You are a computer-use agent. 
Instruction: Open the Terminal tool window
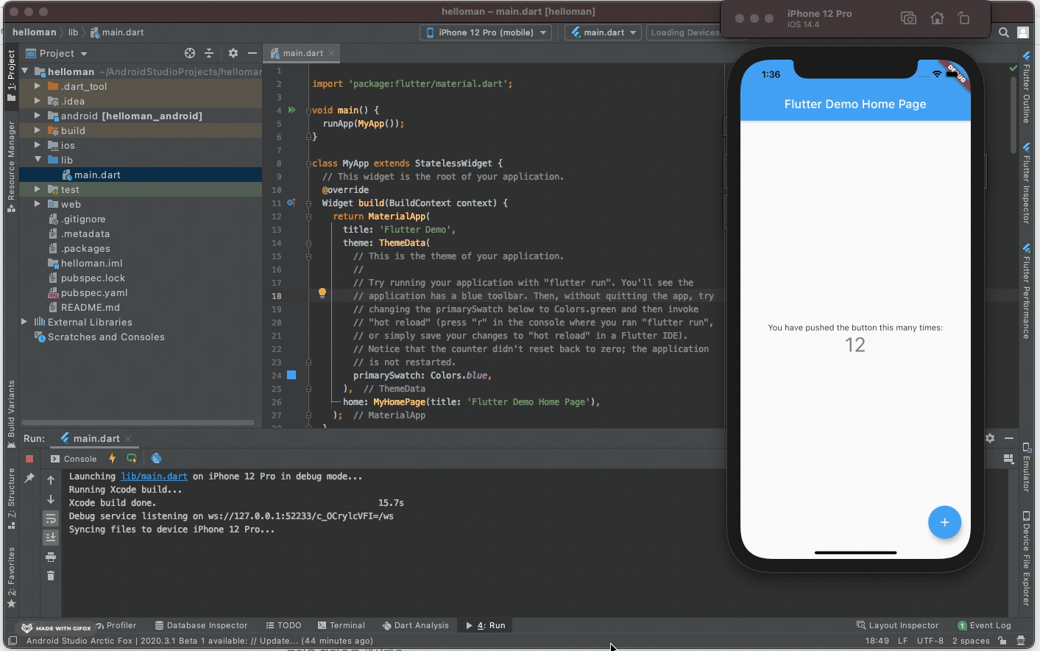pos(341,625)
